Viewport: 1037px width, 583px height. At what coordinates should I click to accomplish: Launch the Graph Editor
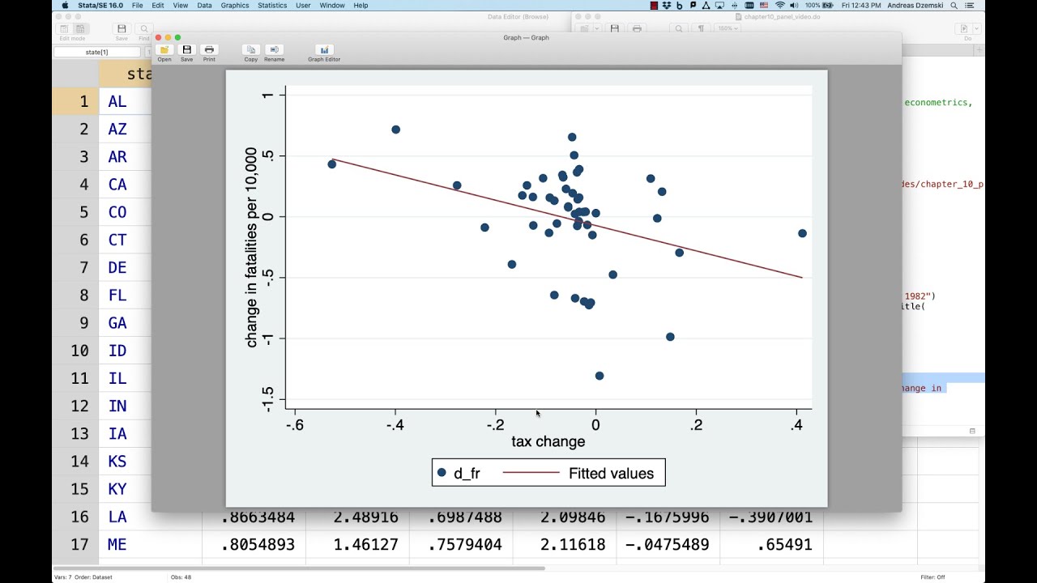coord(324,50)
